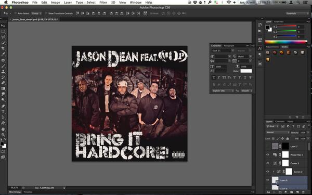Open the Character panel icon in the dock
The width and height of the screenshot is (312, 195).
[260, 48]
